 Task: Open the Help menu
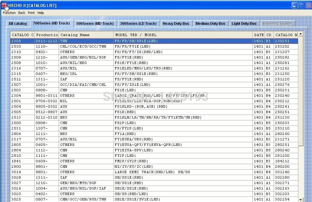41,13
